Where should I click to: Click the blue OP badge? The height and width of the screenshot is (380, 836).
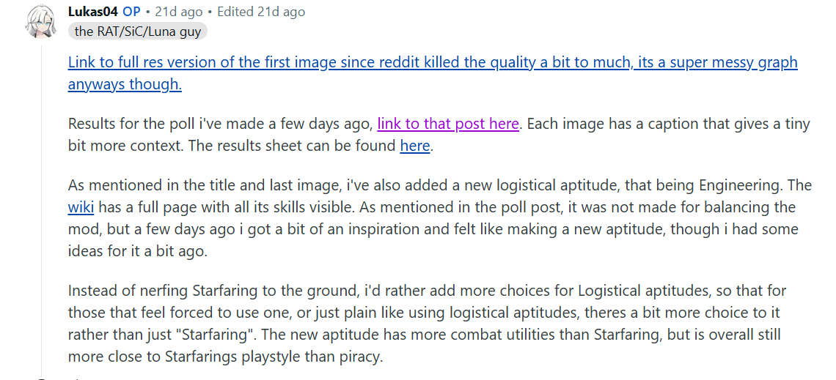tap(131, 12)
